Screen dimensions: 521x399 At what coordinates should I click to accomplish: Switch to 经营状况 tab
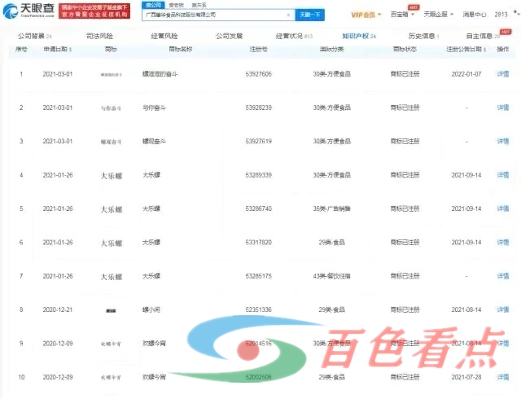coord(291,37)
